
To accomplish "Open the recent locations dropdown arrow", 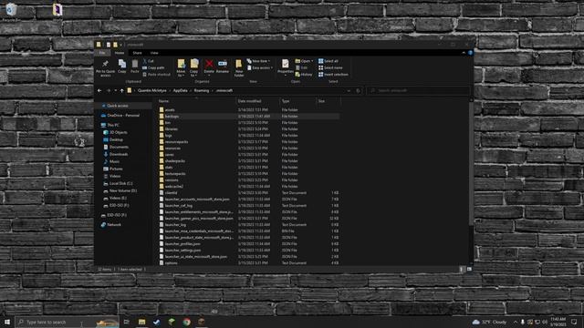I will (116, 90).
